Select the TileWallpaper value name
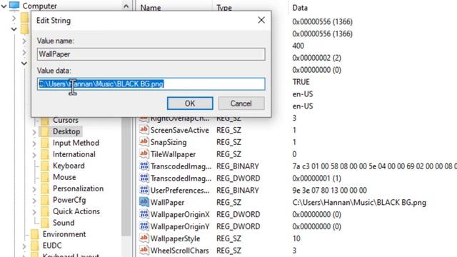Image resolution: width=457 pixels, height=257 pixels. (173, 154)
